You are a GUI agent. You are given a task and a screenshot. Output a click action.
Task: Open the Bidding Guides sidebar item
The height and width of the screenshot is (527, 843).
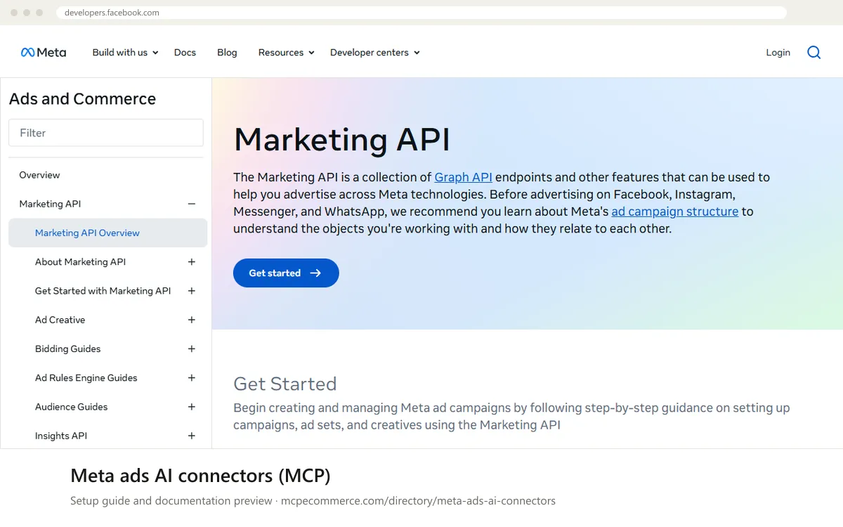[67, 349]
